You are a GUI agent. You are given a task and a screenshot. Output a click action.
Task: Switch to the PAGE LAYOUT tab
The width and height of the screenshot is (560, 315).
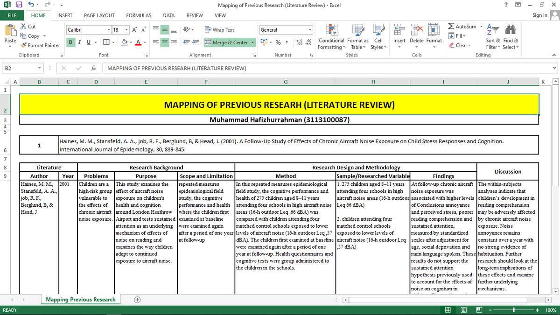click(99, 15)
